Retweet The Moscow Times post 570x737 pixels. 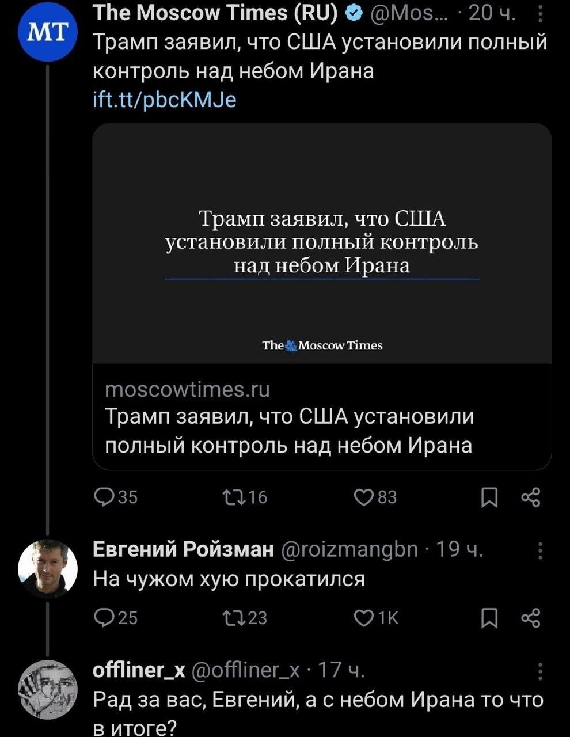tap(244, 497)
